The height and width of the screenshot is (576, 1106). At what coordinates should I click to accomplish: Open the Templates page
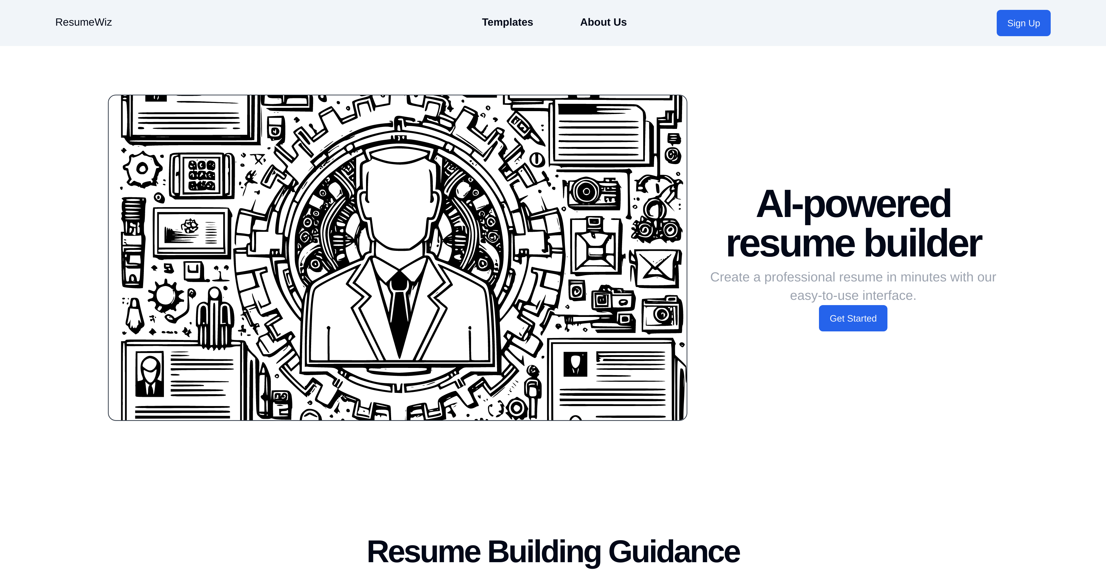(x=507, y=22)
